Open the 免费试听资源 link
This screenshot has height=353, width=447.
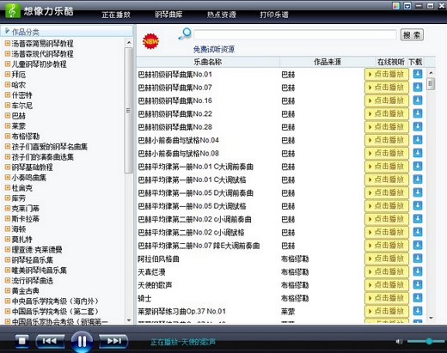[214, 49]
